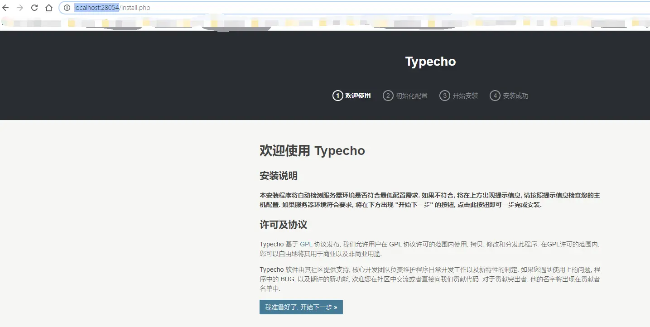Reload the install.php page
The image size is (650, 327).
click(x=34, y=8)
